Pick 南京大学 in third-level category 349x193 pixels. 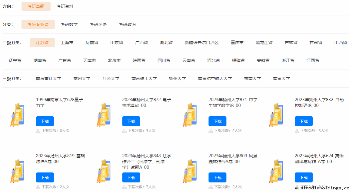click(281, 79)
